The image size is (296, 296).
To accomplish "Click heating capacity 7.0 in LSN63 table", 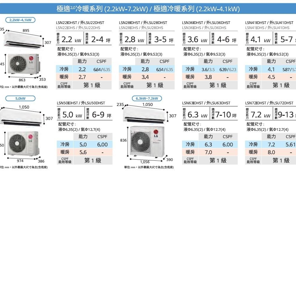I will point(208,152).
